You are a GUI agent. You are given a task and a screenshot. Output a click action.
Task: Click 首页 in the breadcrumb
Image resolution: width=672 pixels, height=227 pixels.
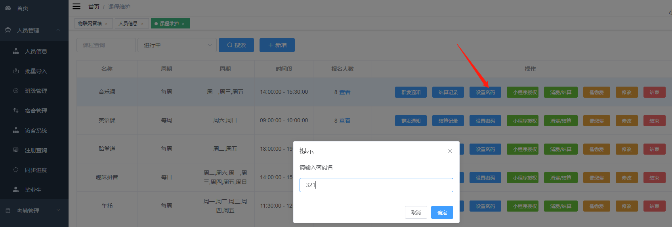pyautogui.click(x=94, y=7)
